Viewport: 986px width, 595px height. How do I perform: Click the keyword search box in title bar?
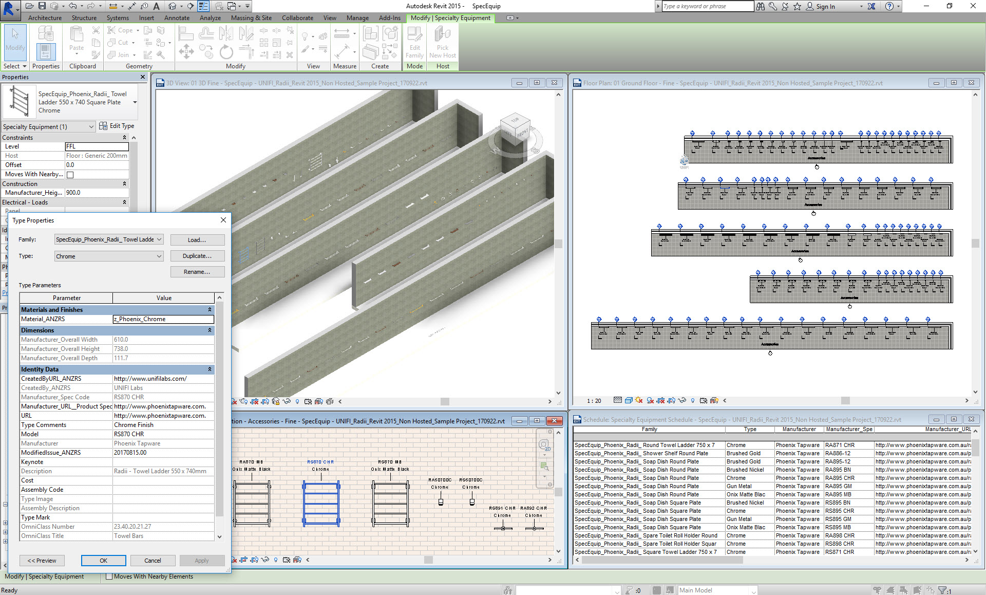pyautogui.click(x=707, y=6)
